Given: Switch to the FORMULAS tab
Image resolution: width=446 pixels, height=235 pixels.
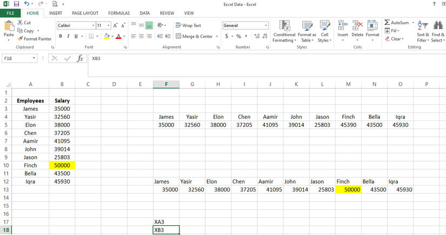Looking at the screenshot, I should (x=118, y=13).
